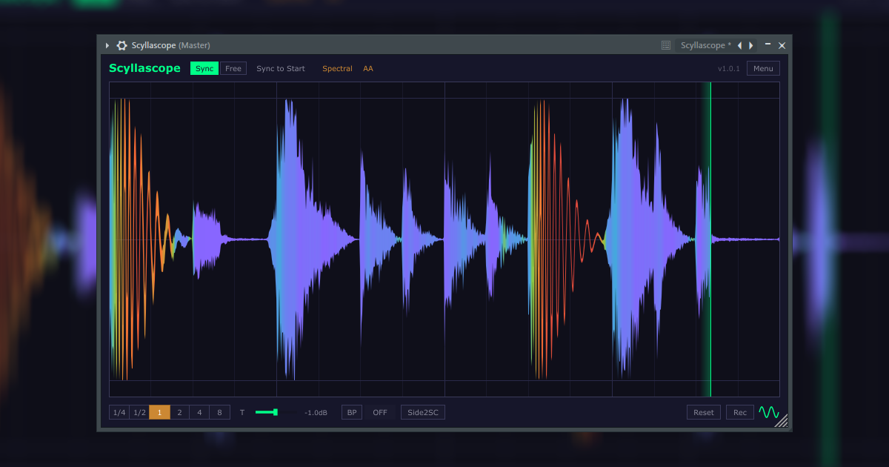Expand the plugin options disclosure arrow
Viewport: 889px width, 467px height.
click(x=107, y=45)
